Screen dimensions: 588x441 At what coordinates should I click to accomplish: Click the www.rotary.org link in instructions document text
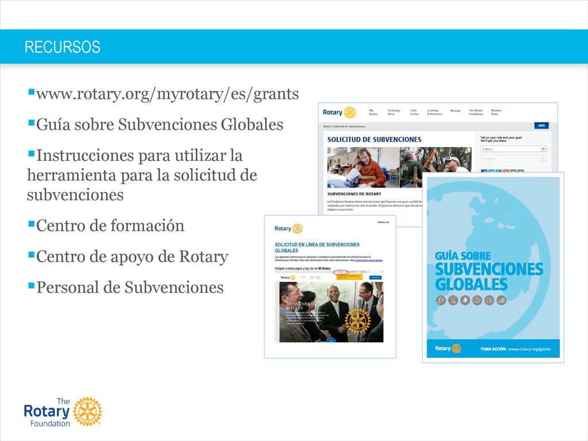tap(369, 260)
